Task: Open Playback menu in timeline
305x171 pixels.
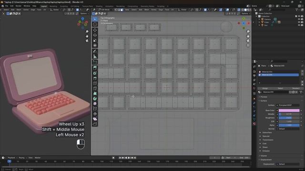Action: (x=12, y=158)
